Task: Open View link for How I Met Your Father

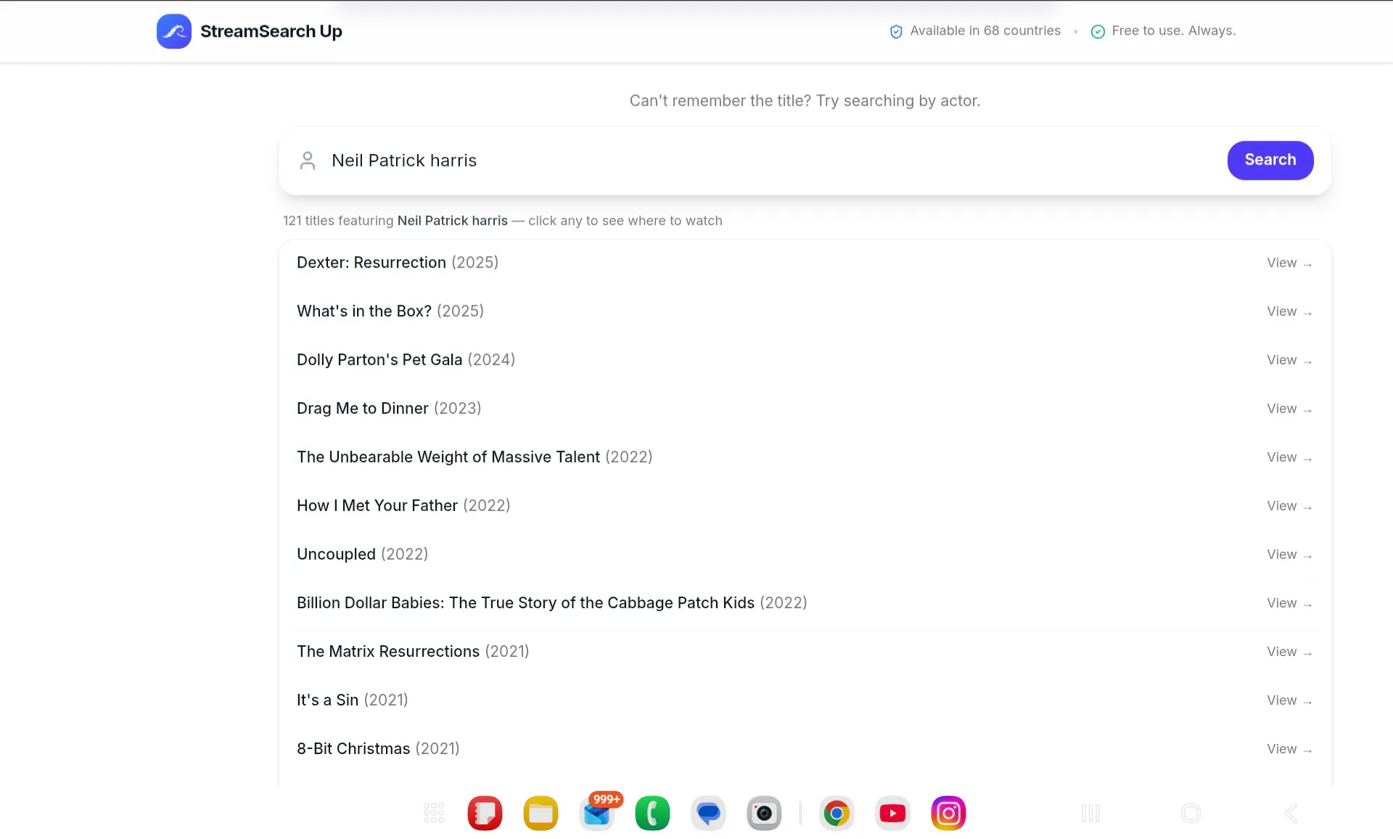Action: pos(1289,506)
